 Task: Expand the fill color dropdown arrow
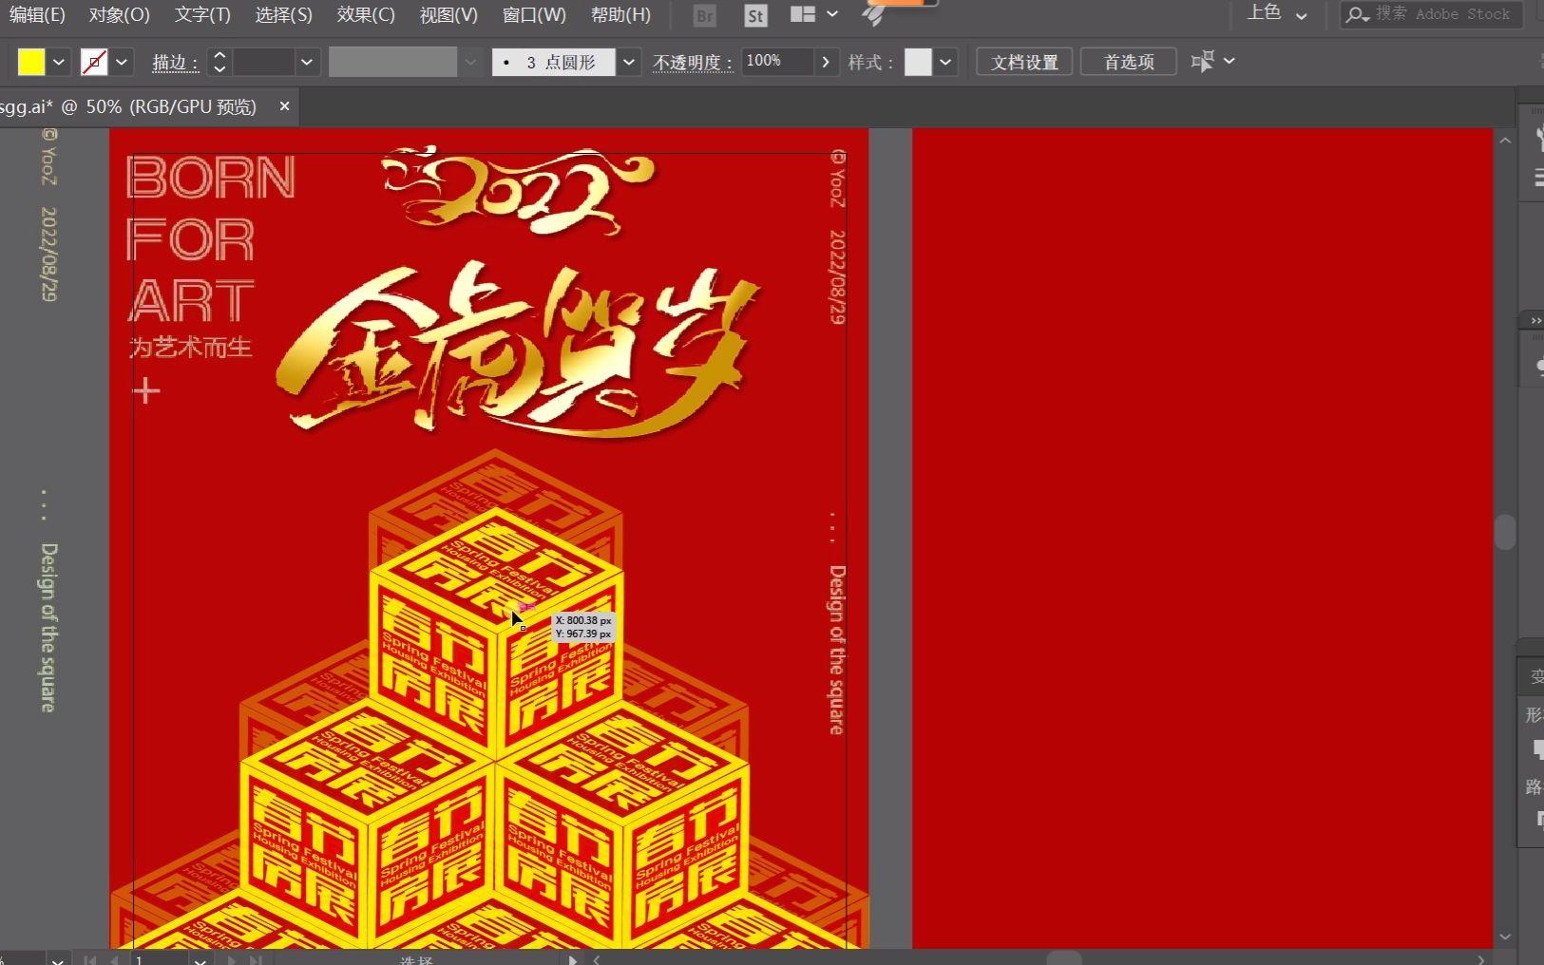[x=58, y=62]
